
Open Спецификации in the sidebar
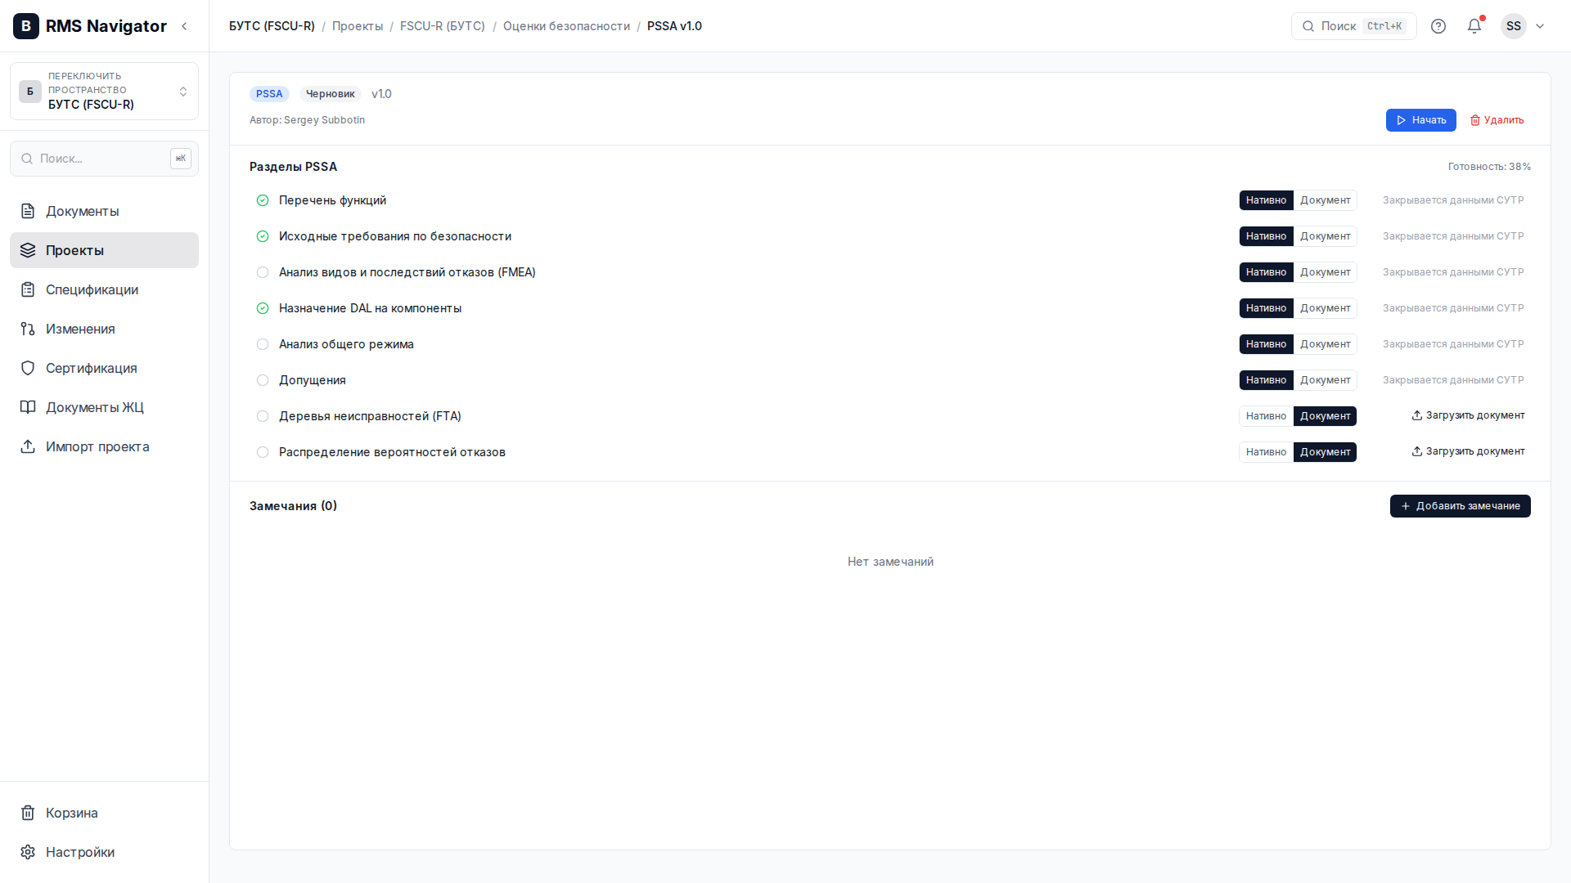(104, 289)
